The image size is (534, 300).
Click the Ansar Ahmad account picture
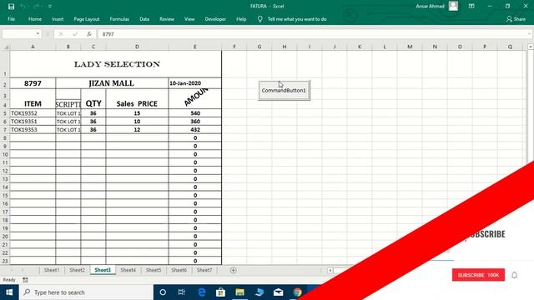pos(453,6)
